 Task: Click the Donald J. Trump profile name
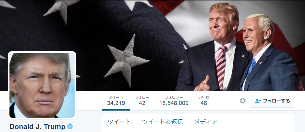coord(37,126)
